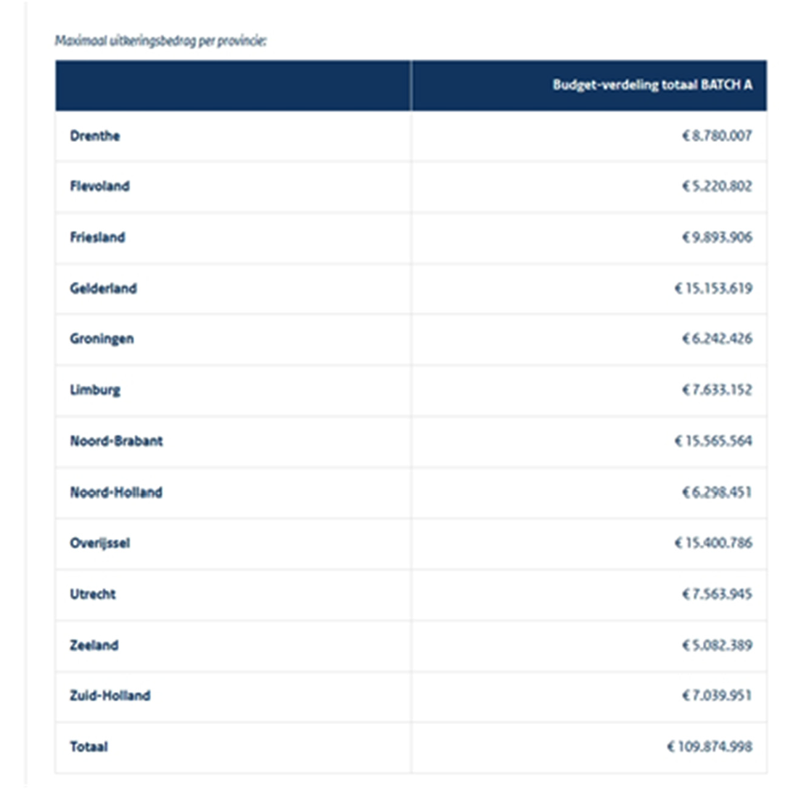Click the Totaal row label

point(89,747)
